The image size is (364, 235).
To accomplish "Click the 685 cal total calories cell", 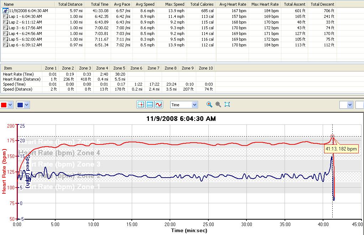I will click(x=208, y=11).
